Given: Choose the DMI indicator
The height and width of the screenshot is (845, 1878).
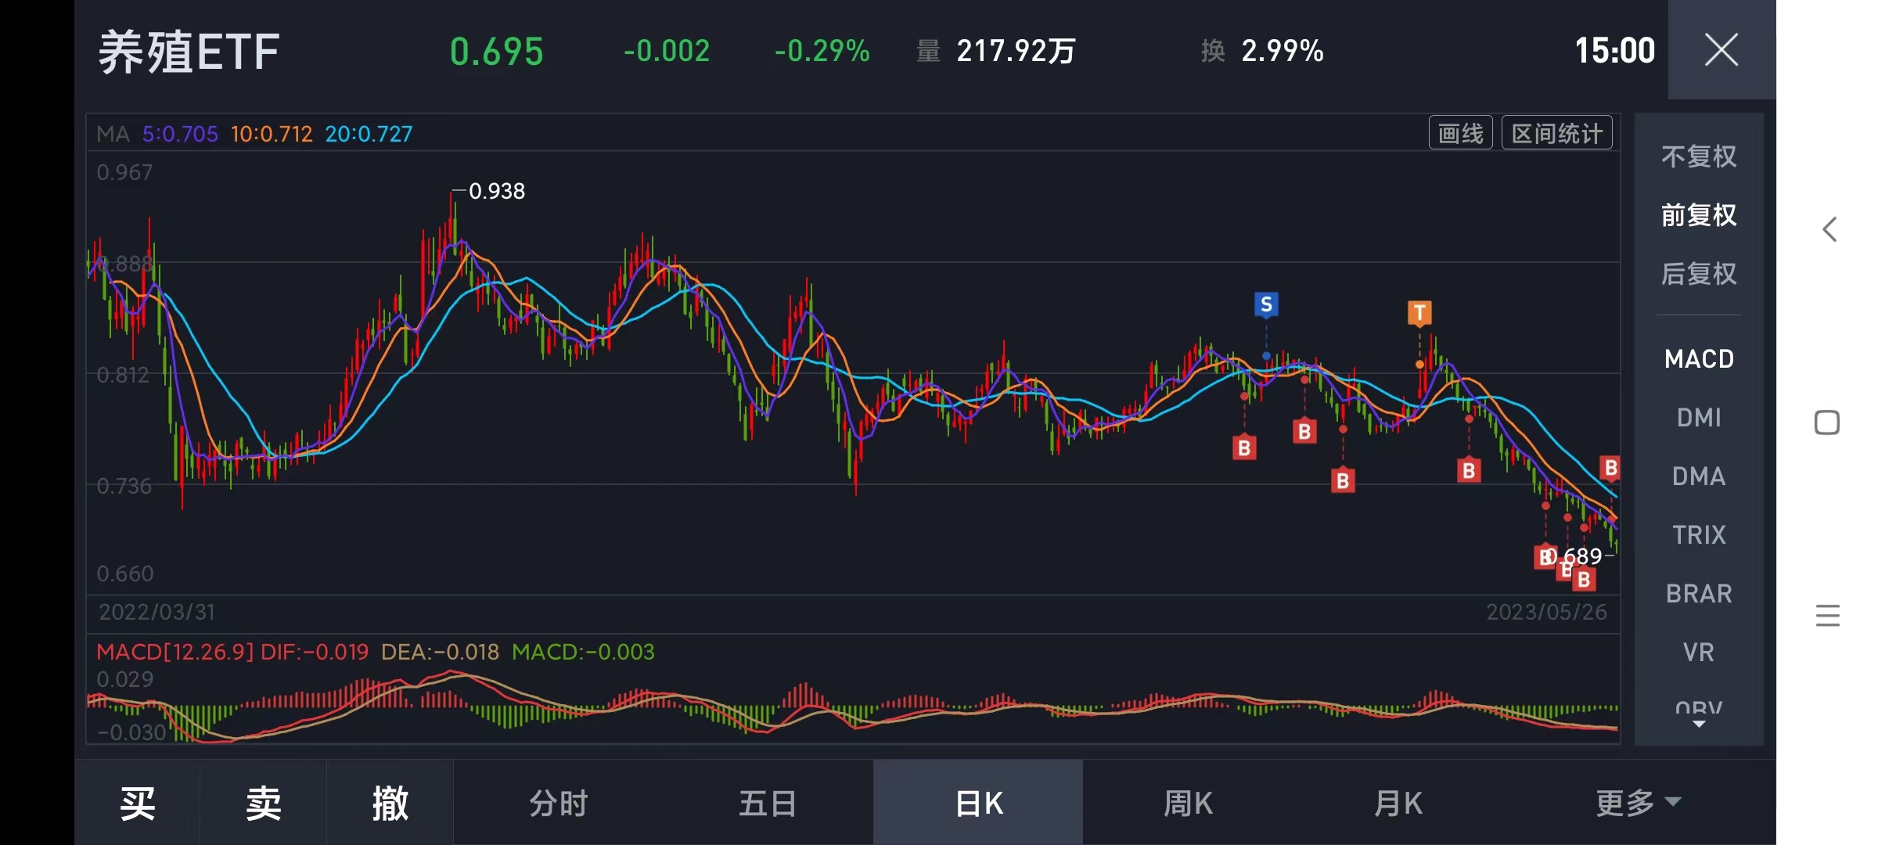Looking at the screenshot, I should pos(1698,418).
